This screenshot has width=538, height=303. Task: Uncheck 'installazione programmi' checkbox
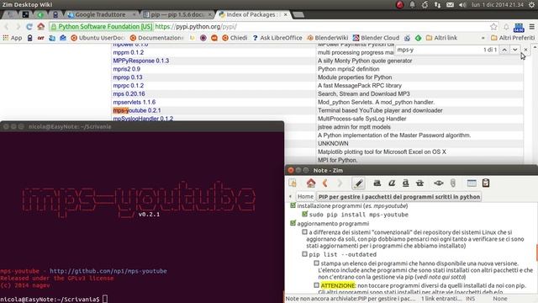click(293, 205)
